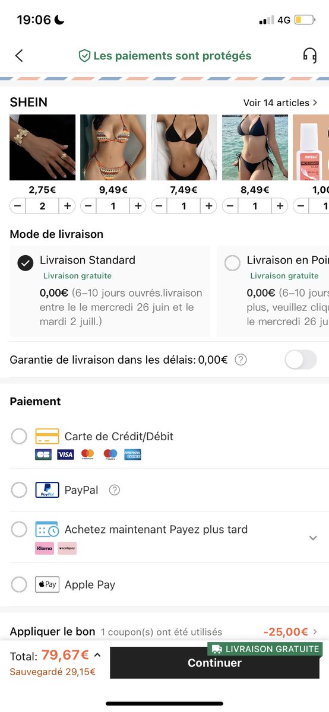The height and width of the screenshot is (712, 329).
Task: Tap Sauvegardé 29,15€ savings text
Action: point(52,672)
